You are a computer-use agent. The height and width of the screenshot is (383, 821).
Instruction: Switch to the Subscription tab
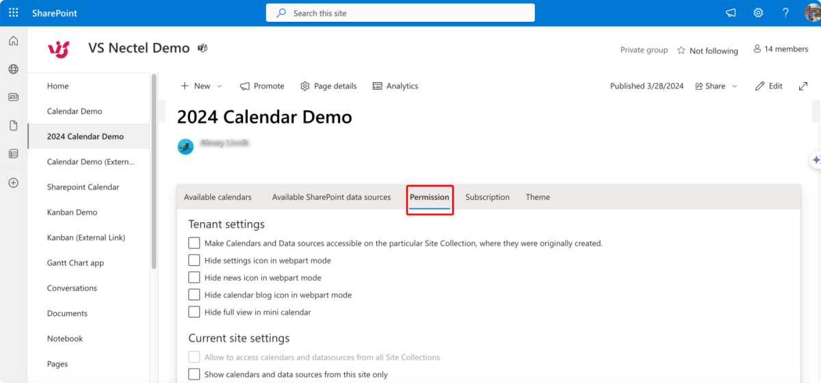tap(487, 197)
